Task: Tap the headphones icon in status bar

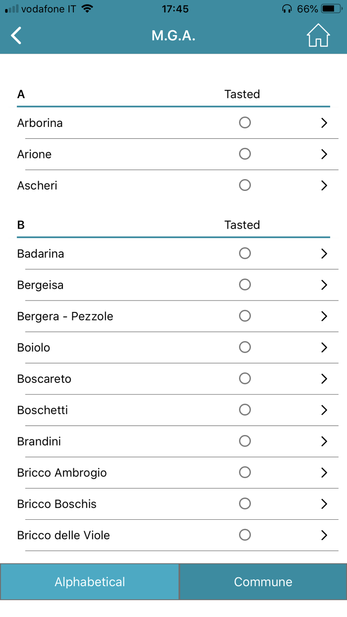Action: point(287,9)
